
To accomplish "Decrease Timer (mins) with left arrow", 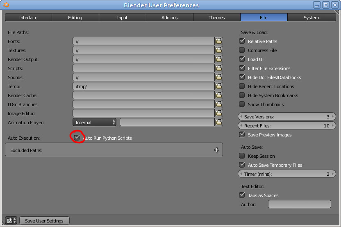I will [x=241, y=174].
